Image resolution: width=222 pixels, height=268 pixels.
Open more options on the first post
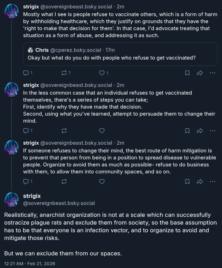[212, 73]
